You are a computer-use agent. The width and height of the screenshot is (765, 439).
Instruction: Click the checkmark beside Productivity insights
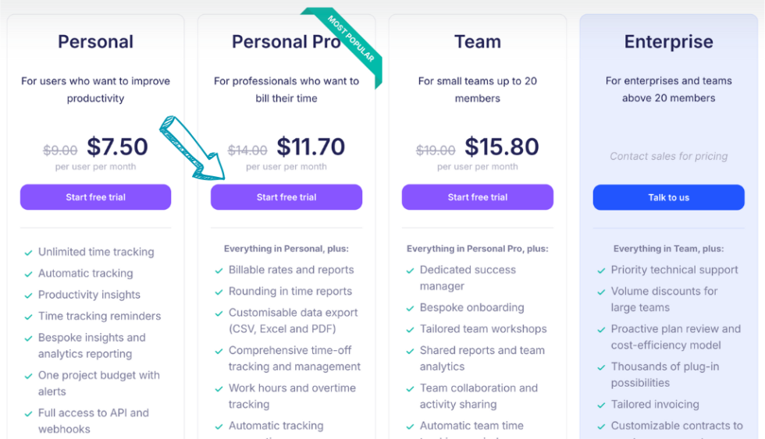pyautogui.click(x=28, y=296)
